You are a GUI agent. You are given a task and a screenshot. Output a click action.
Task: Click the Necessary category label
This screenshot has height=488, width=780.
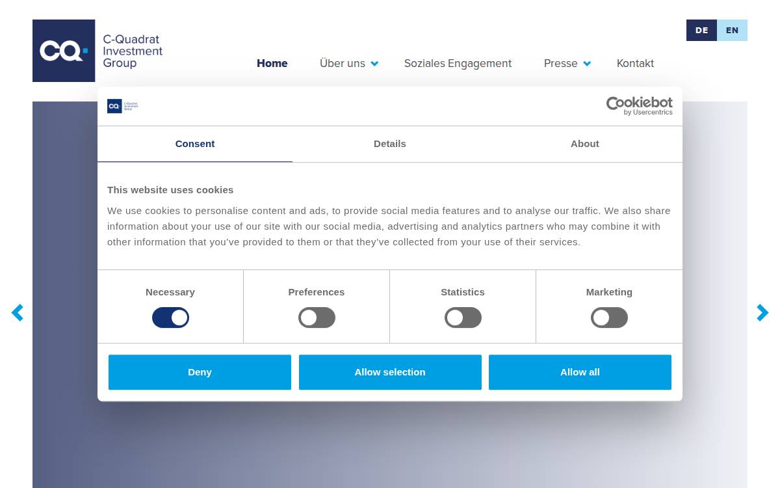click(170, 292)
